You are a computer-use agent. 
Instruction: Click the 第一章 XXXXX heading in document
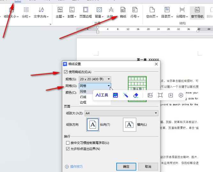[x=148, y=59]
